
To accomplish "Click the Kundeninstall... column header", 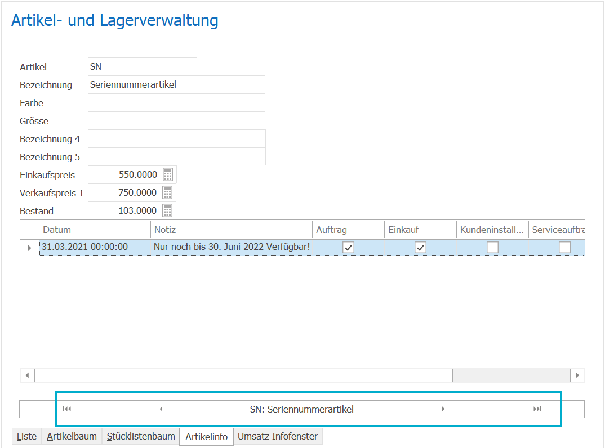I will (492, 230).
